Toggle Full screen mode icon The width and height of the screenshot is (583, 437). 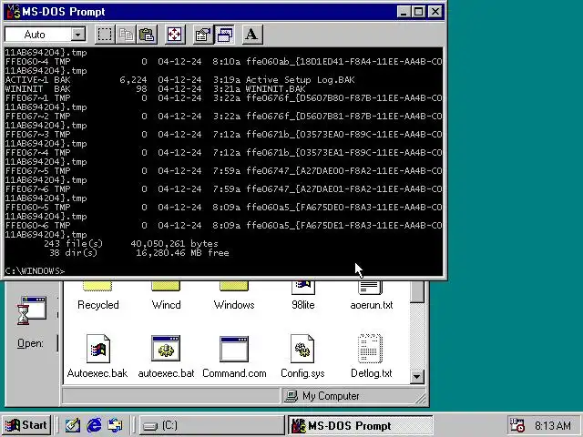pos(175,35)
